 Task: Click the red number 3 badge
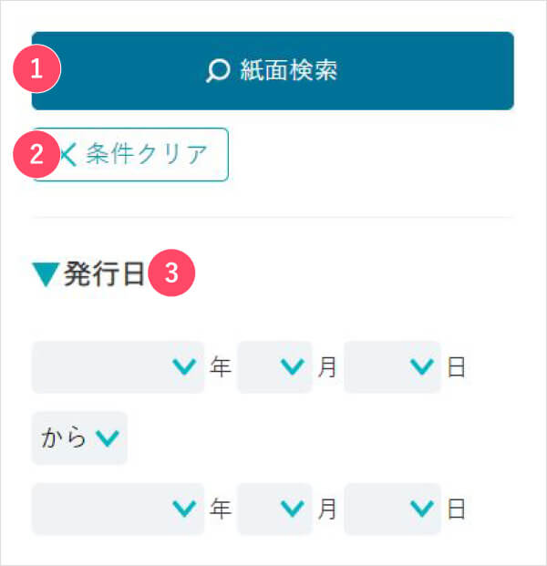[x=171, y=273]
